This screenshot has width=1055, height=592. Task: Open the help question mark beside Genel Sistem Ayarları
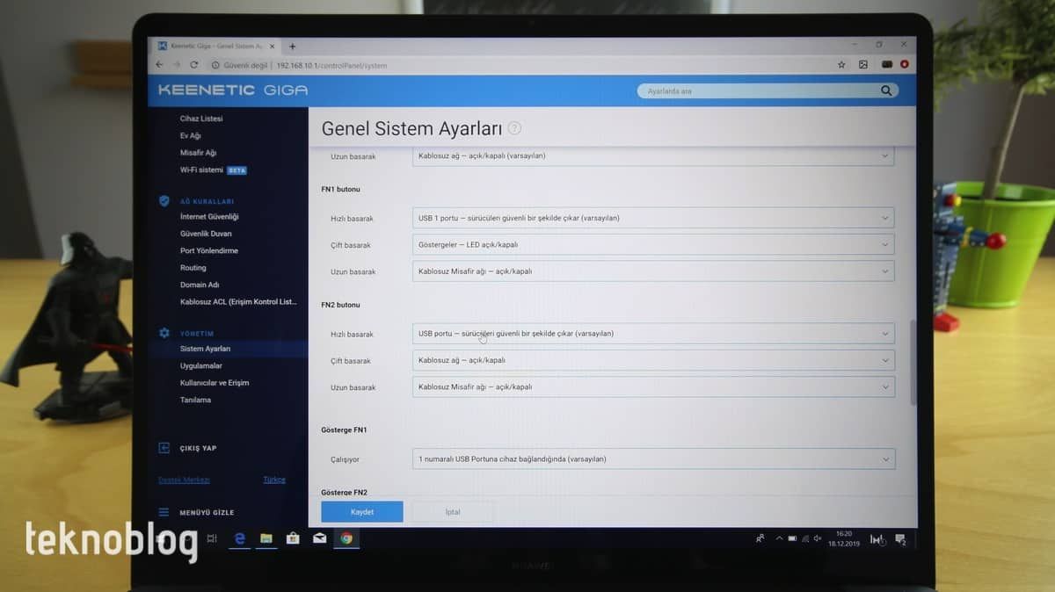(x=514, y=128)
